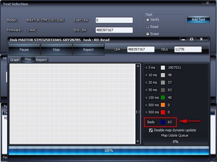The image size is (217, 162).
Task: Click the red over 500 ms swatch
Action: click(x=163, y=112)
